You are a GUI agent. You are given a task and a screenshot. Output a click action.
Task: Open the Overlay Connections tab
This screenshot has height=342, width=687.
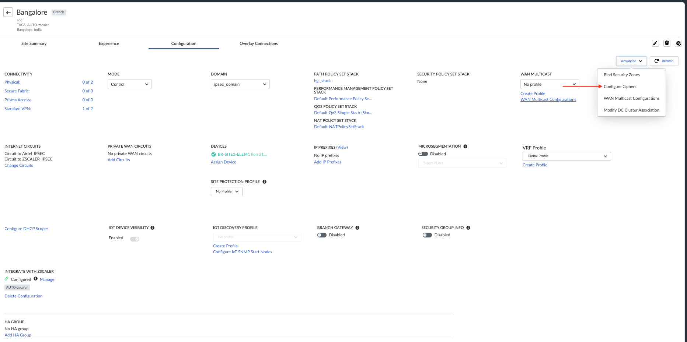(x=259, y=43)
